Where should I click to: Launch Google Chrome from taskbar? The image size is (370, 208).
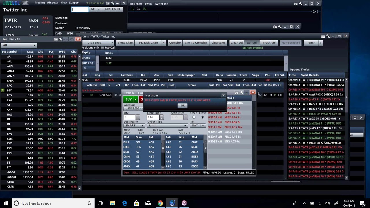tap(160, 203)
